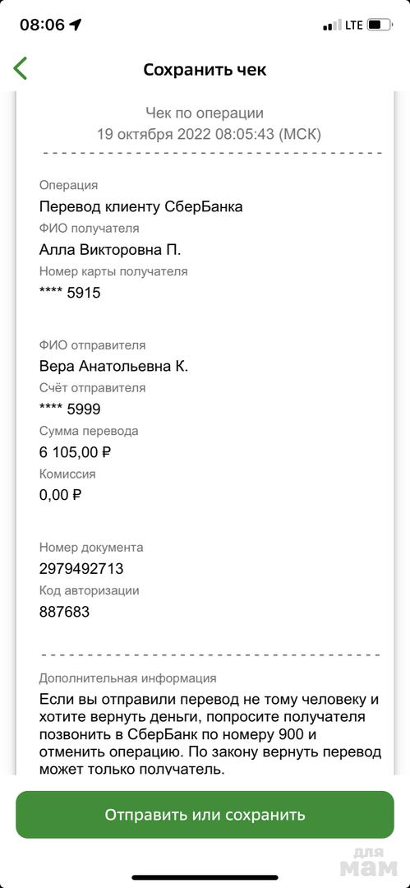410x888 pixels.
Task: Select authorization code 887683
Action: click(64, 612)
